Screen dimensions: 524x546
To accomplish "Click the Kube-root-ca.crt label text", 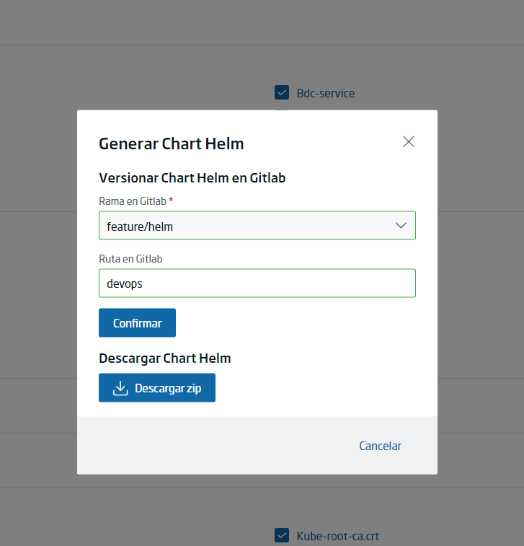I will [338, 536].
